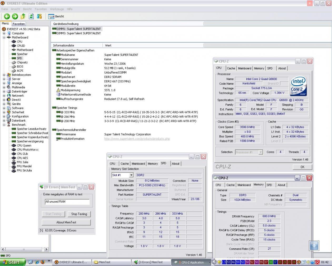This screenshot has width=332, height=266.
Task: Select the CPU PhotoWorxx benchmark
Action: pos(28,150)
